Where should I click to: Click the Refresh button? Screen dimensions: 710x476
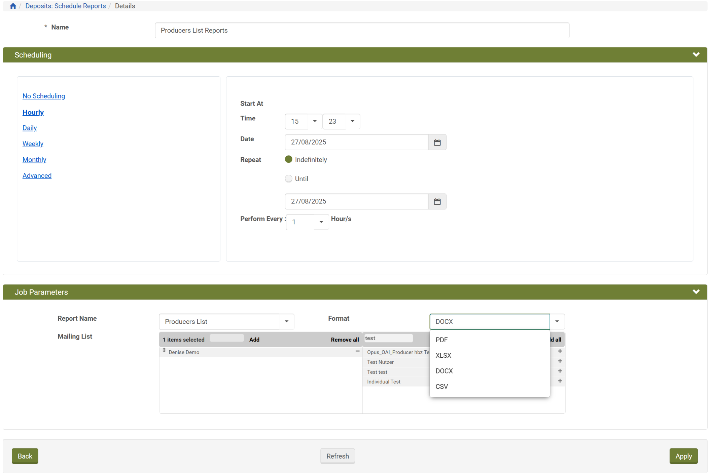tap(338, 456)
